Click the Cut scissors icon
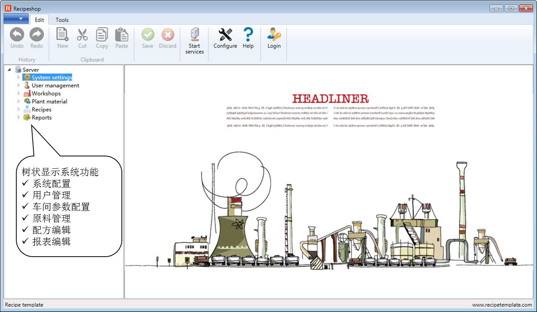The height and width of the screenshot is (312, 537). 82,35
